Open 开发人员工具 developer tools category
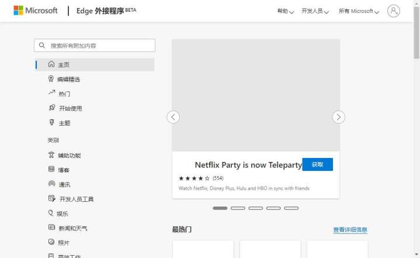The image size is (420, 258). point(76,199)
